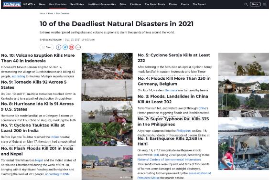
Task: Select Healthiest Communities in the navigation
Action: point(102,4)
